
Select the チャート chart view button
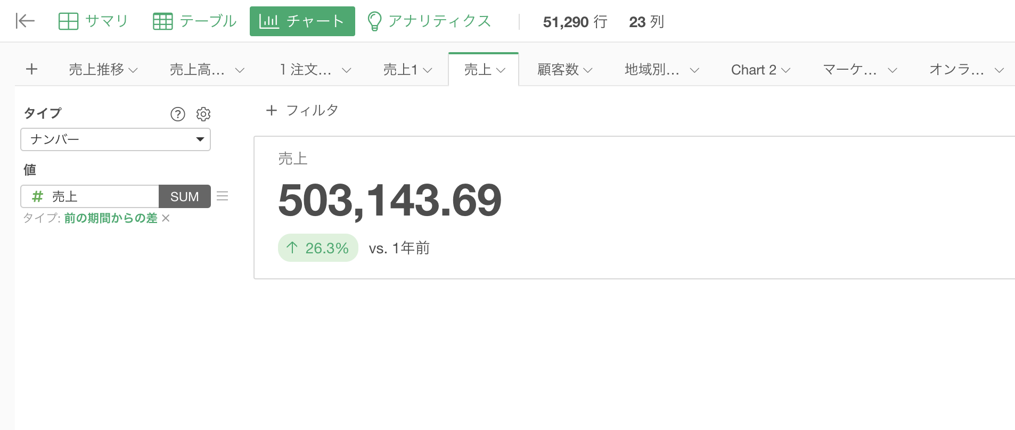click(x=302, y=21)
